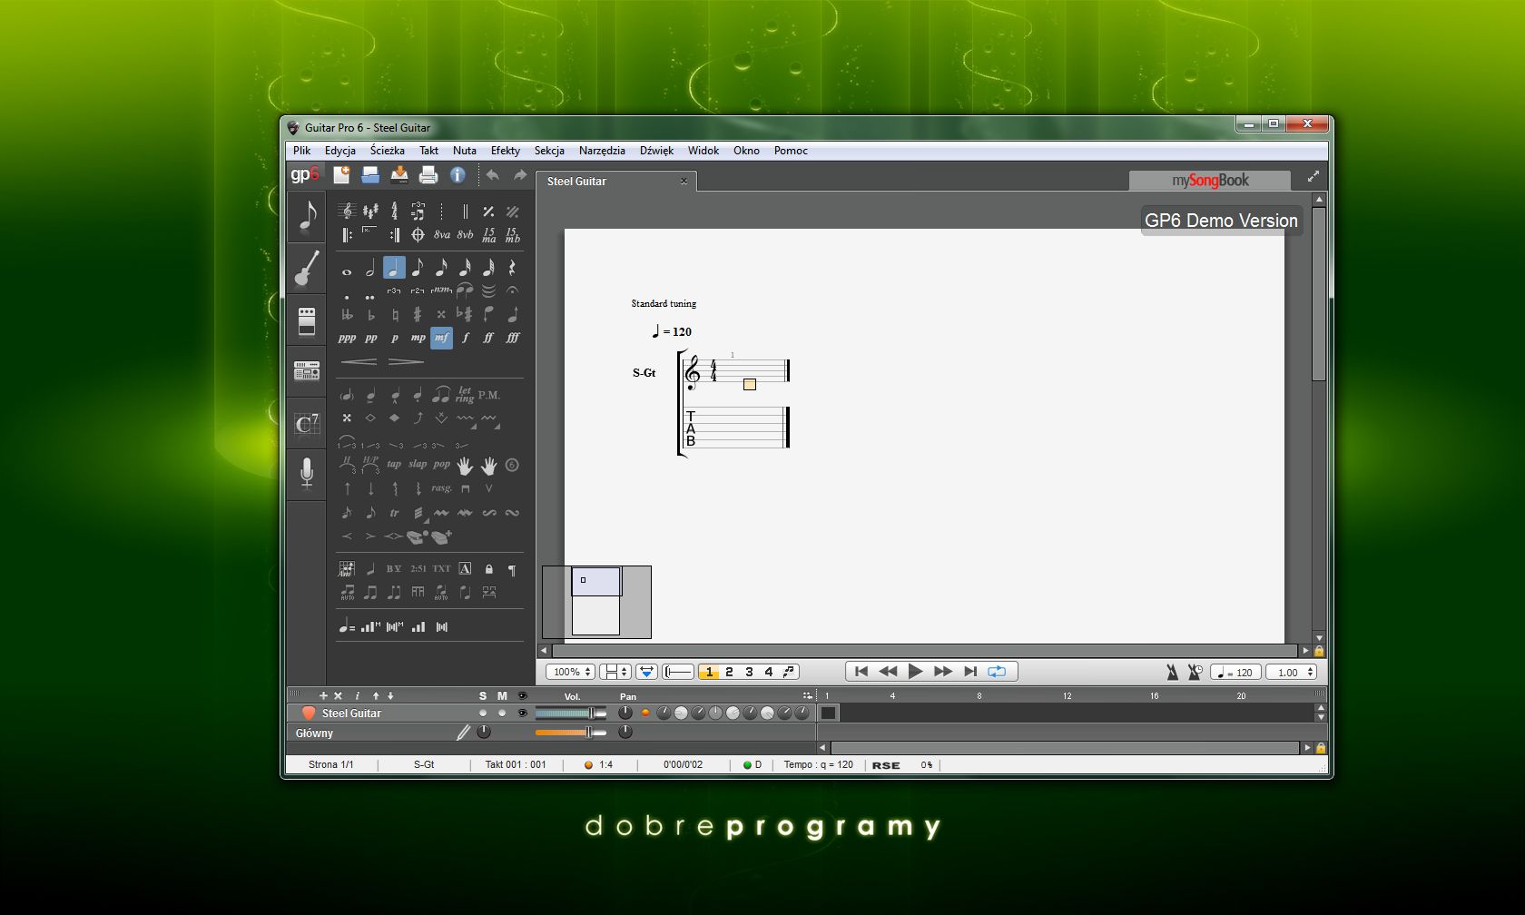
Task: Open the Plik menu
Action: point(302,151)
